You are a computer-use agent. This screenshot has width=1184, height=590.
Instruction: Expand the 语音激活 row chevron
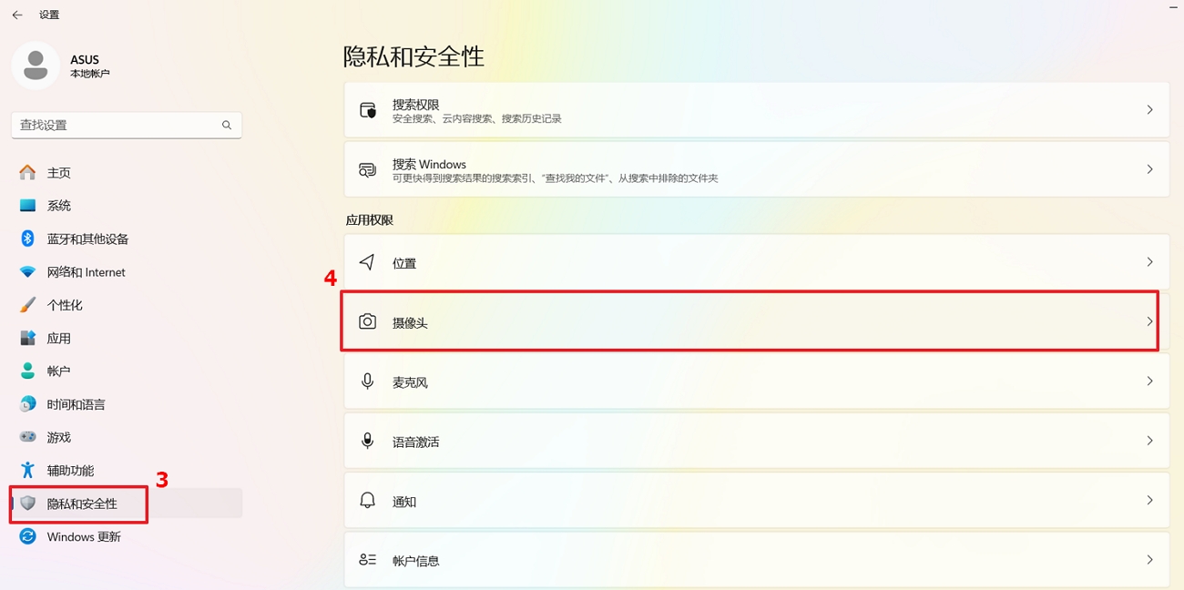pos(1149,441)
